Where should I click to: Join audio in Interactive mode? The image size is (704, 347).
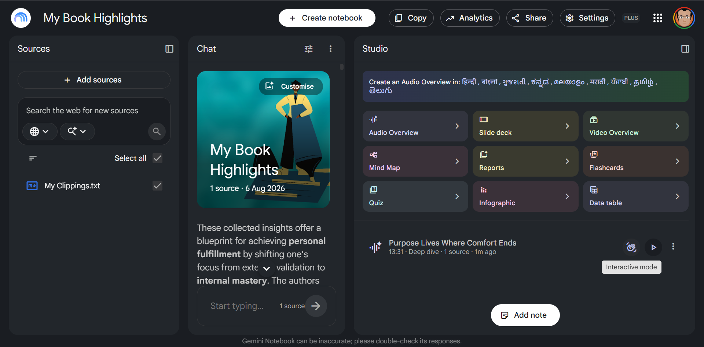631,247
